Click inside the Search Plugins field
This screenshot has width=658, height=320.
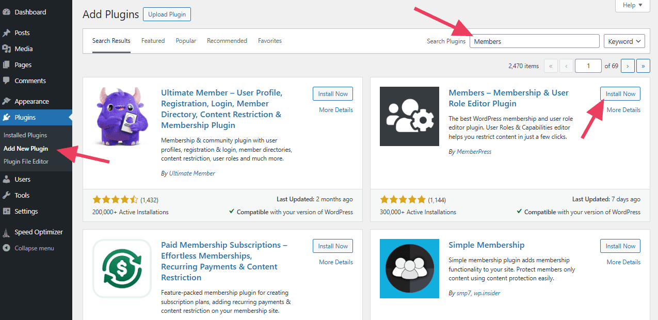pos(534,41)
